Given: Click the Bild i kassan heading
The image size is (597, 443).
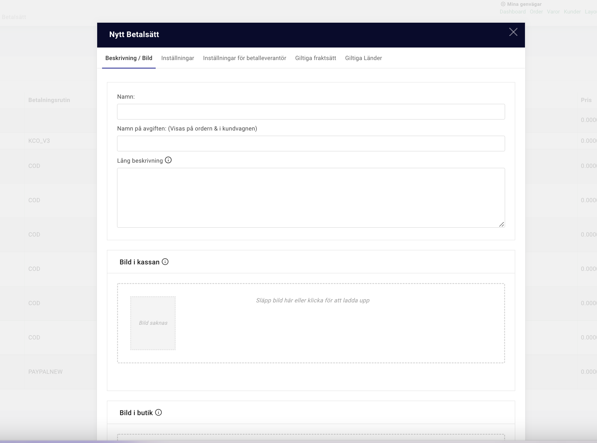Looking at the screenshot, I should [x=139, y=262].
